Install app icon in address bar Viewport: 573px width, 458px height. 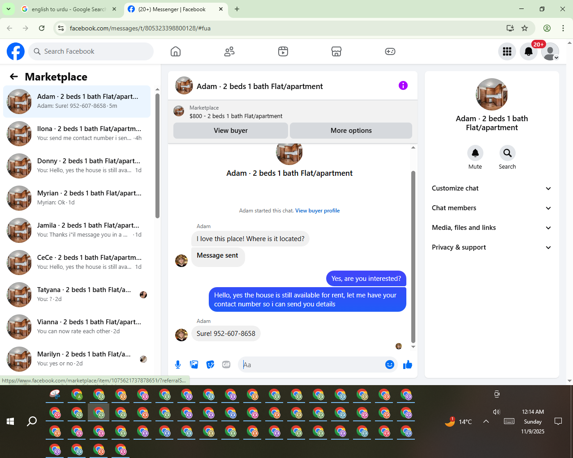click(510, 28)
